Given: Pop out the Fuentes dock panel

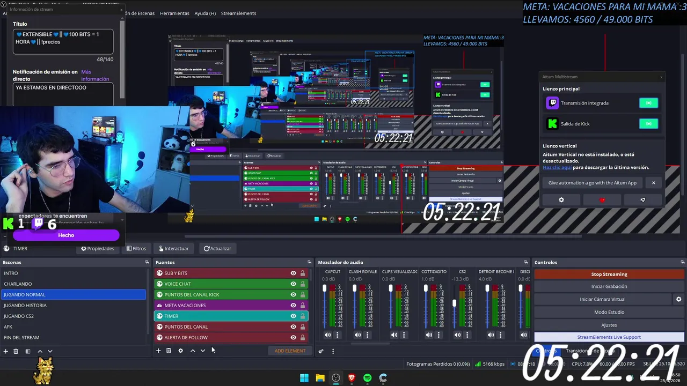Looking at the screenshot, I should coord(309,262).
